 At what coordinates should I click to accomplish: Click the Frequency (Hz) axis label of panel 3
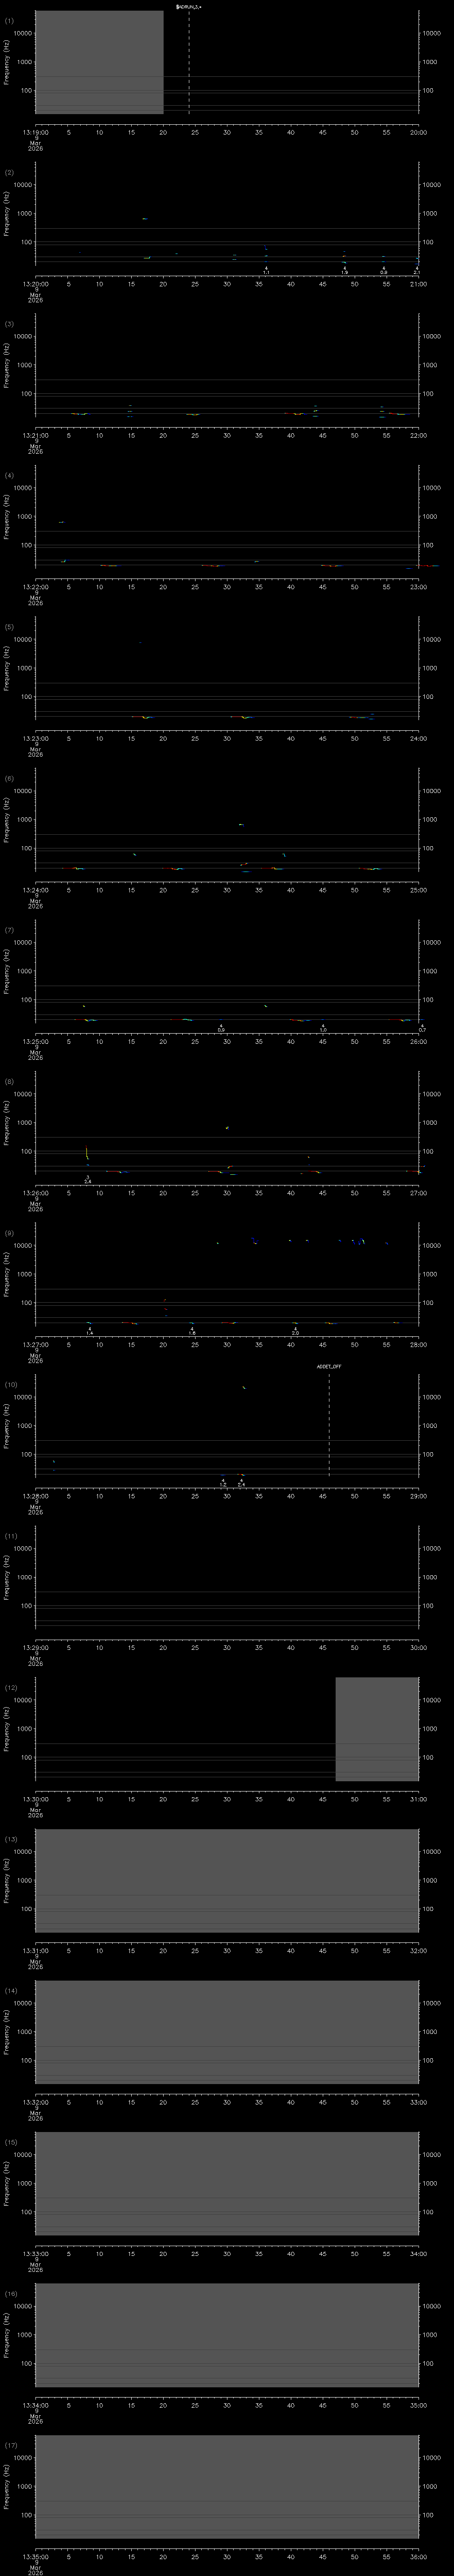7,365
